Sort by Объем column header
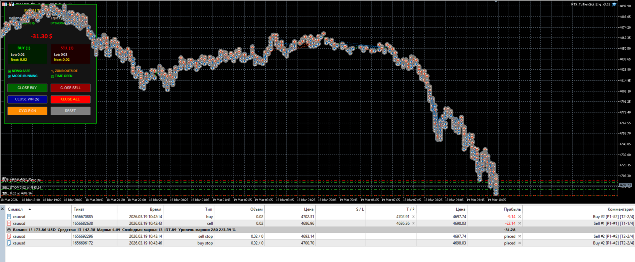Screen dimensions: 635x262 click(x=256, y=209)
